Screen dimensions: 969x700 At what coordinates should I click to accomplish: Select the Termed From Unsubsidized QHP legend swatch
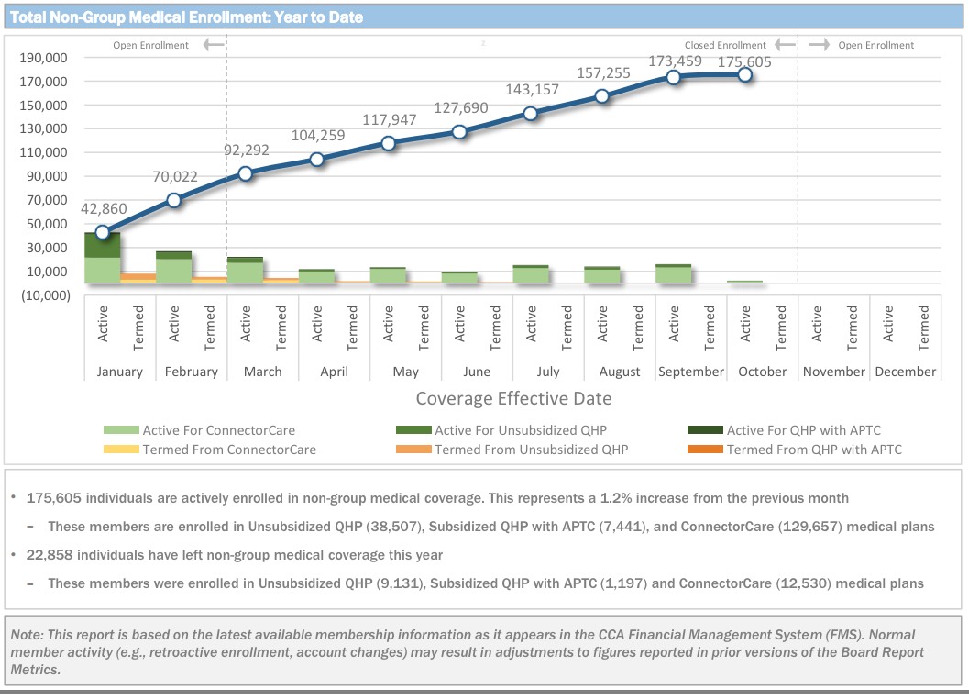tap(413, 450)
